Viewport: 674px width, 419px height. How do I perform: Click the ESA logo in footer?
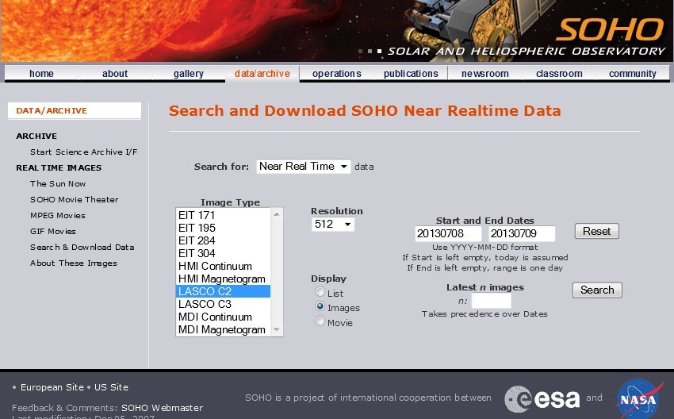click(542, 399)
